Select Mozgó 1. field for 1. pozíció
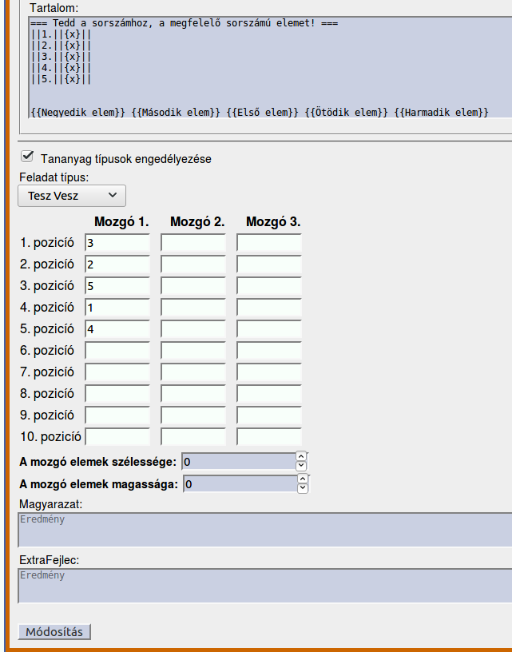 tap(117, 242)
